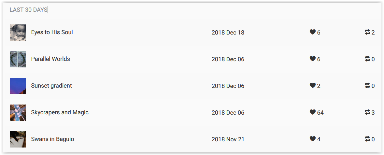Open the Eyes to His Soul title link

coord(52,32)
